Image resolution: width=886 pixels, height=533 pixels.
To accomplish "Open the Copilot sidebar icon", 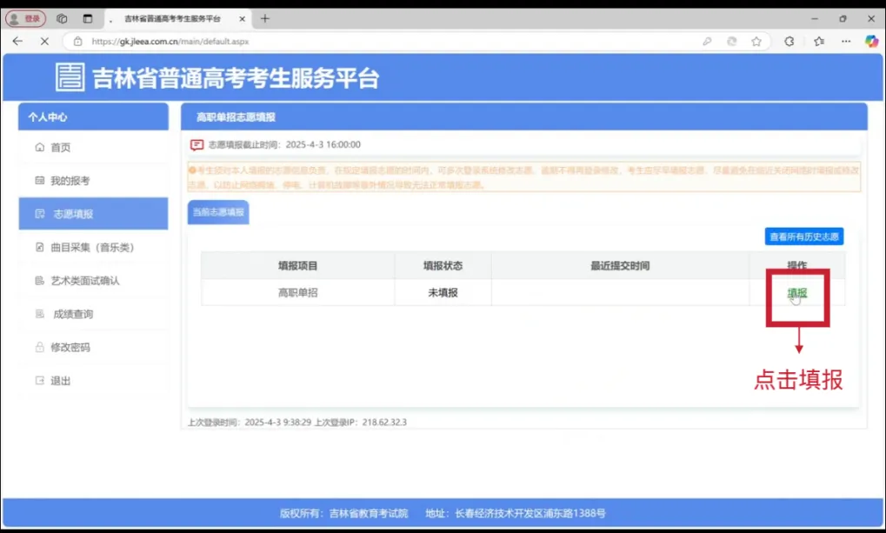I will 871,41.
